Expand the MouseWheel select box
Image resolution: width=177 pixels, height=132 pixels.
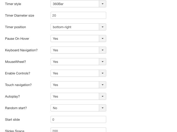[75, 62]
